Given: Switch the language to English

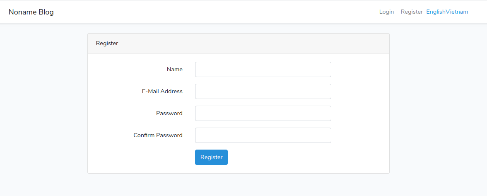Looking at the screenshot, I should pos(436,12).
